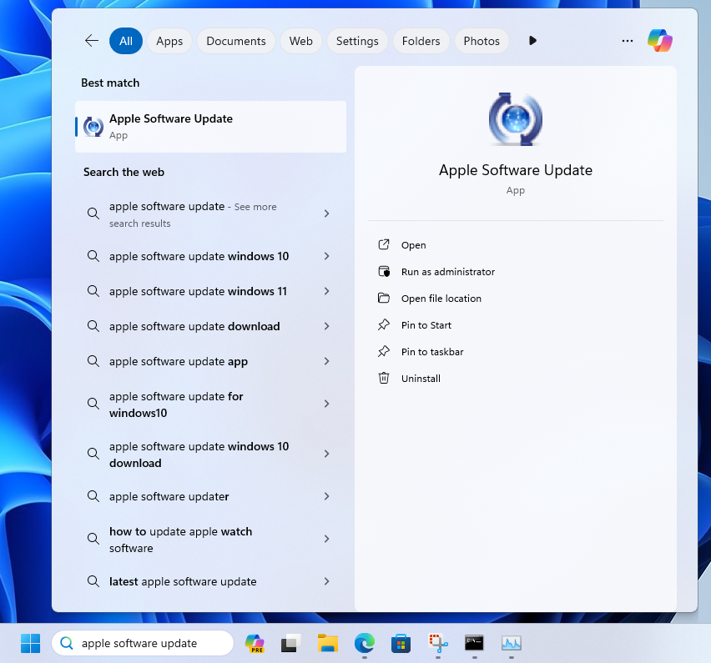Expand 'apple software update download' chevron

[326, 326]
